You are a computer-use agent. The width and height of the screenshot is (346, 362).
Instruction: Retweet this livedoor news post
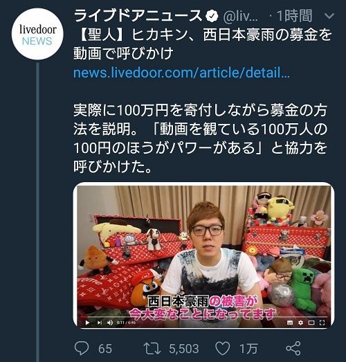click(152, 348)
